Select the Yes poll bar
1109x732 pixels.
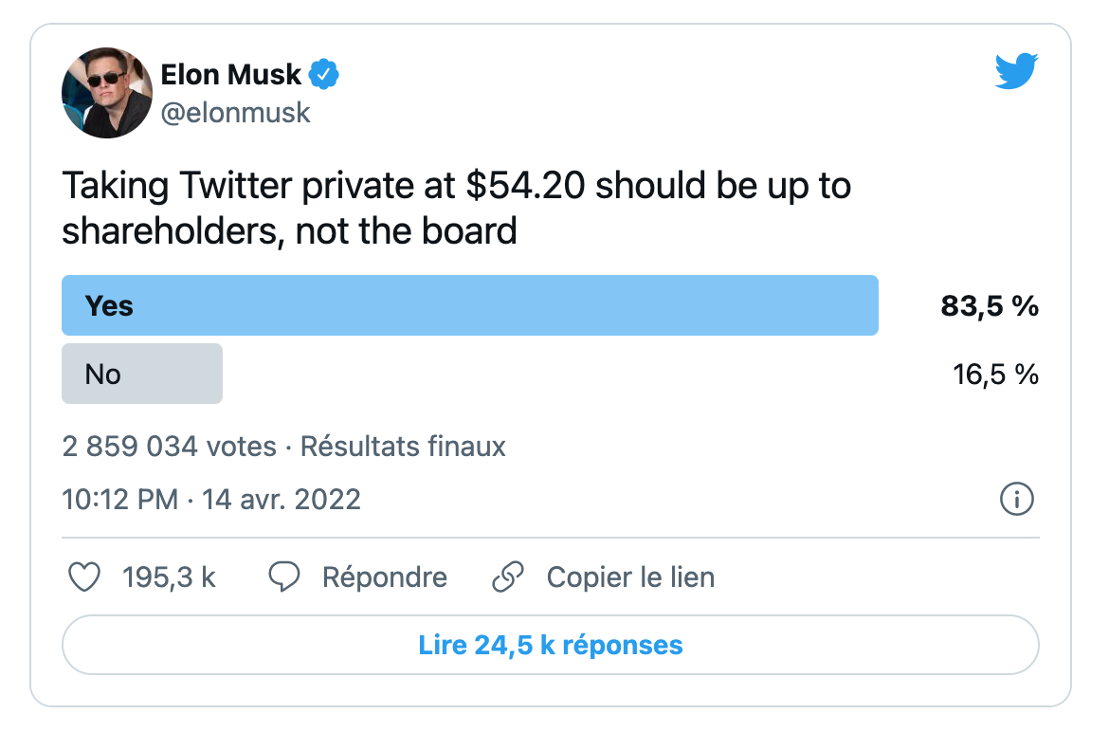tap(469, 305)
